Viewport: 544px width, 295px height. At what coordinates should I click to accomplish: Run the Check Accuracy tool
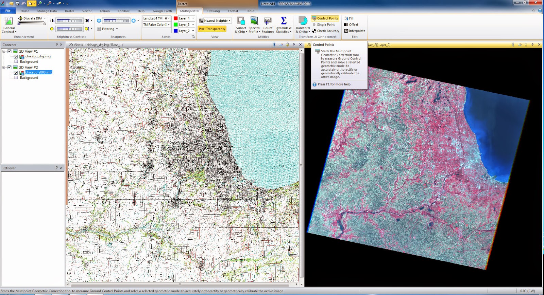(x=325, y=31)
